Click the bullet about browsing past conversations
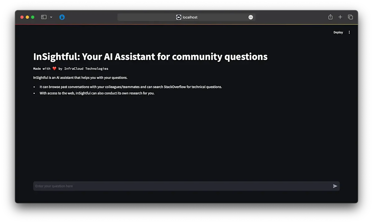 pos(131,87)
